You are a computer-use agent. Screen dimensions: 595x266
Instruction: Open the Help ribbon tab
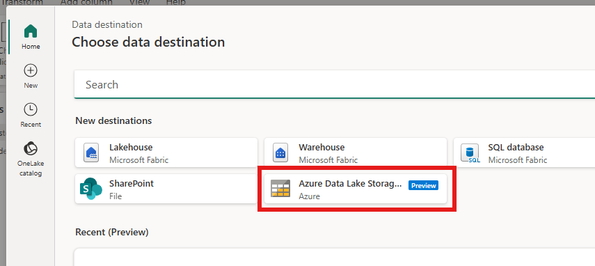[x=175, y=3]
